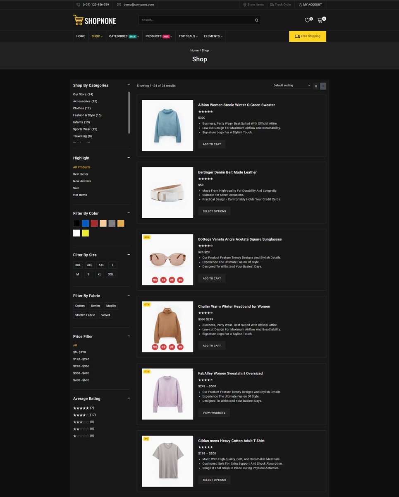Switch to list view layout
This screenshot has width=399, height=497.
pyautogui.click(x=323, y=86)
